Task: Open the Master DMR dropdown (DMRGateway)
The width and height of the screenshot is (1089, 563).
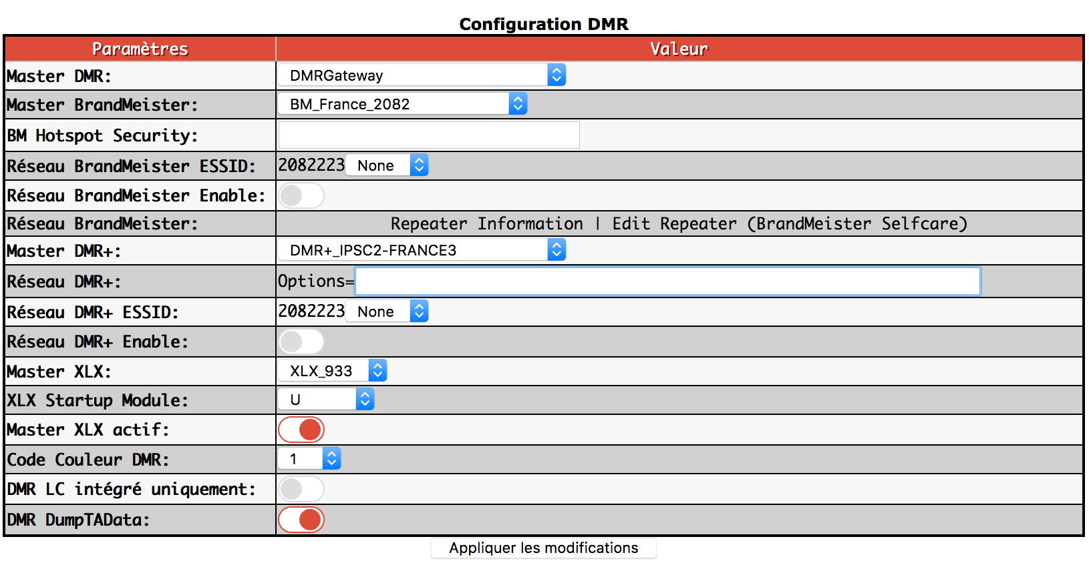Action: (422, 75)
